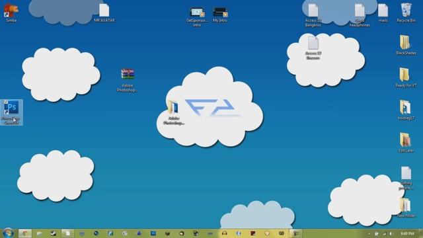Switch to Google Chrome on the taskbar

25,233
